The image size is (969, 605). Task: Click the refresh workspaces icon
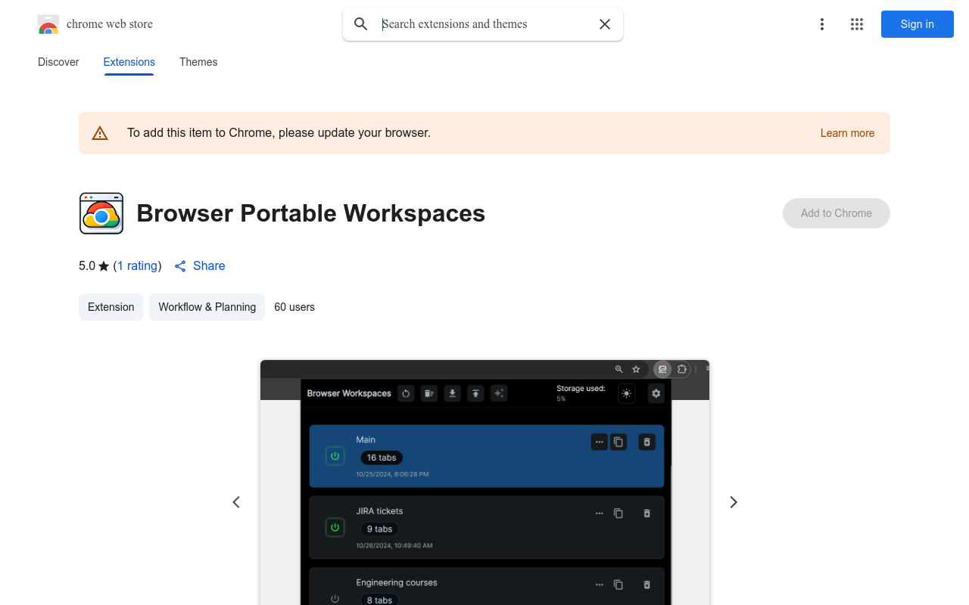[x=406, y=393]
